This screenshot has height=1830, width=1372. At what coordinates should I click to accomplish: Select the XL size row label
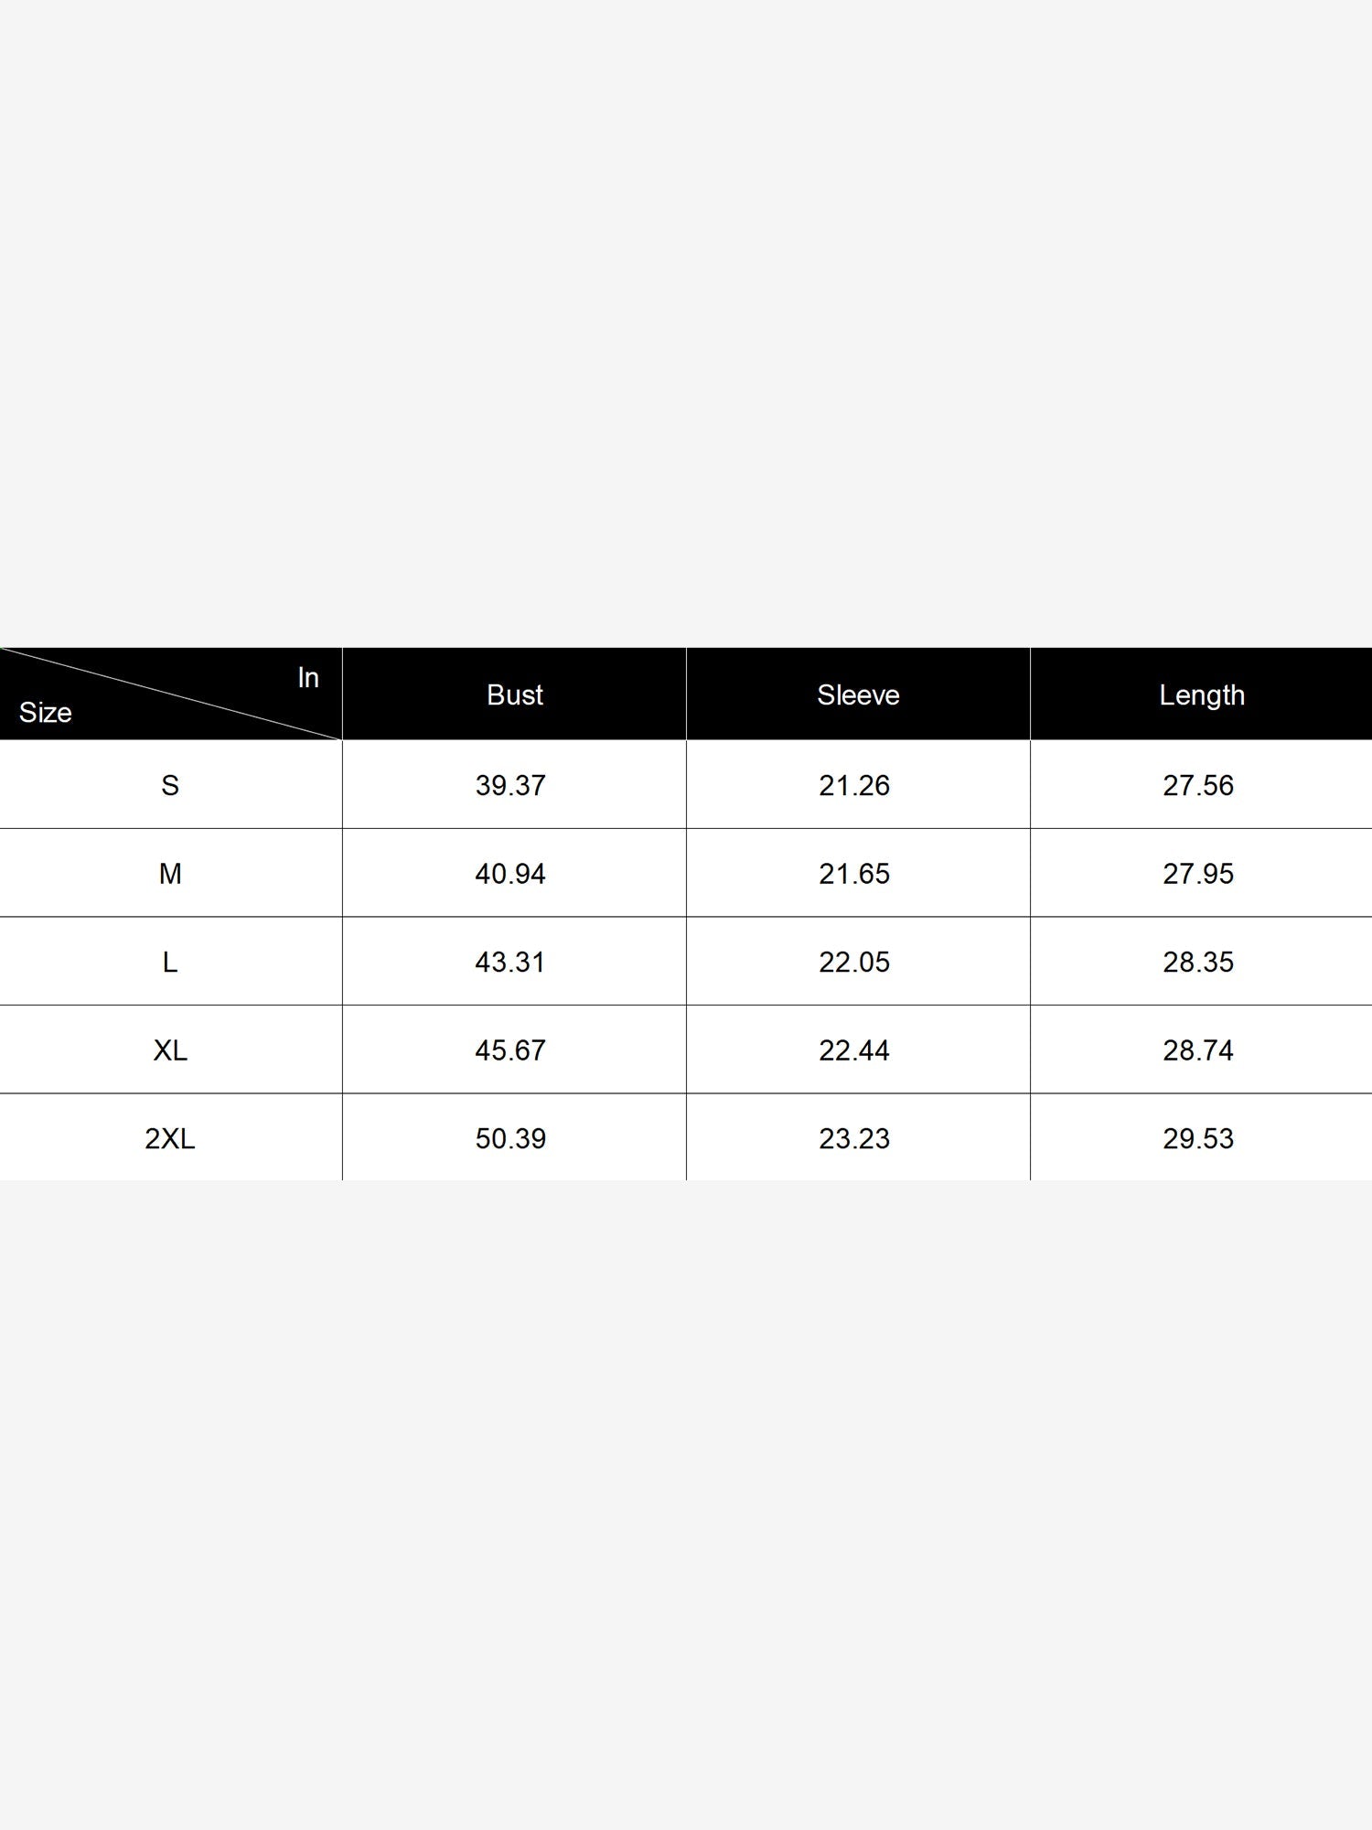click(x=170, y=1050)
